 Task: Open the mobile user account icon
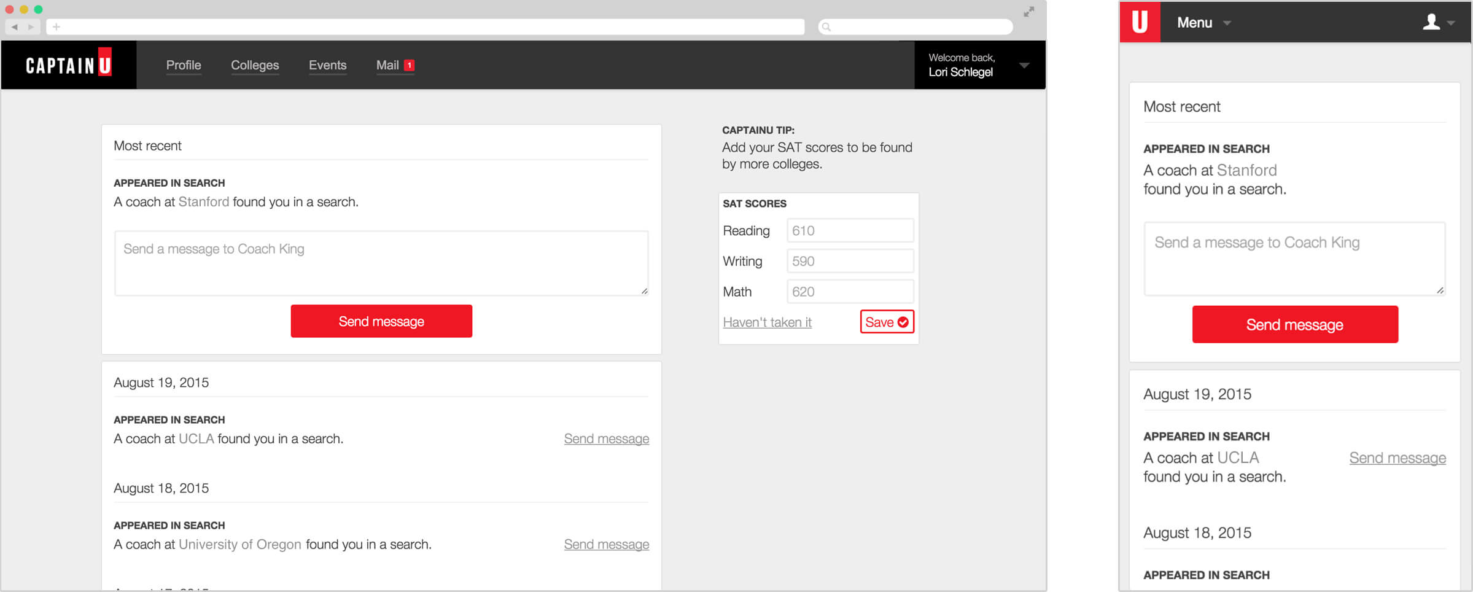coord(1431,22)
